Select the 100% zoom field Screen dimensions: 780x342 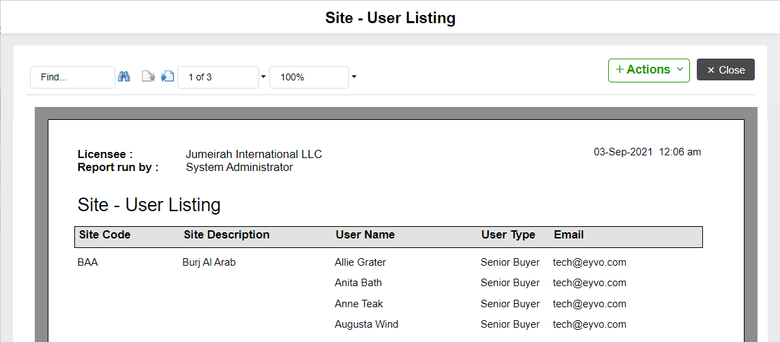point(309,78)
